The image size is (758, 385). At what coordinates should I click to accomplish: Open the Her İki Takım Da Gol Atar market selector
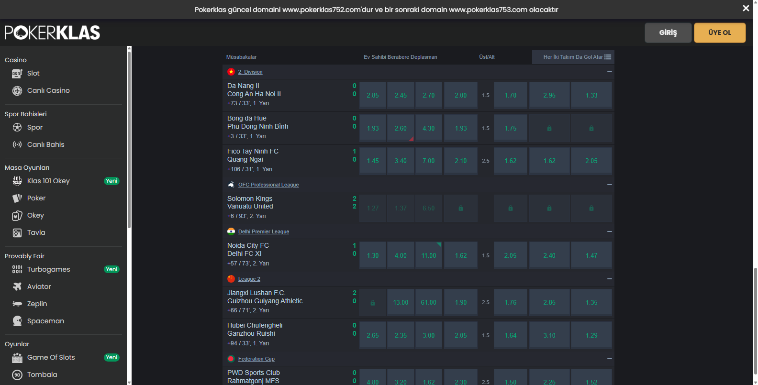click(x=573, y=57)
